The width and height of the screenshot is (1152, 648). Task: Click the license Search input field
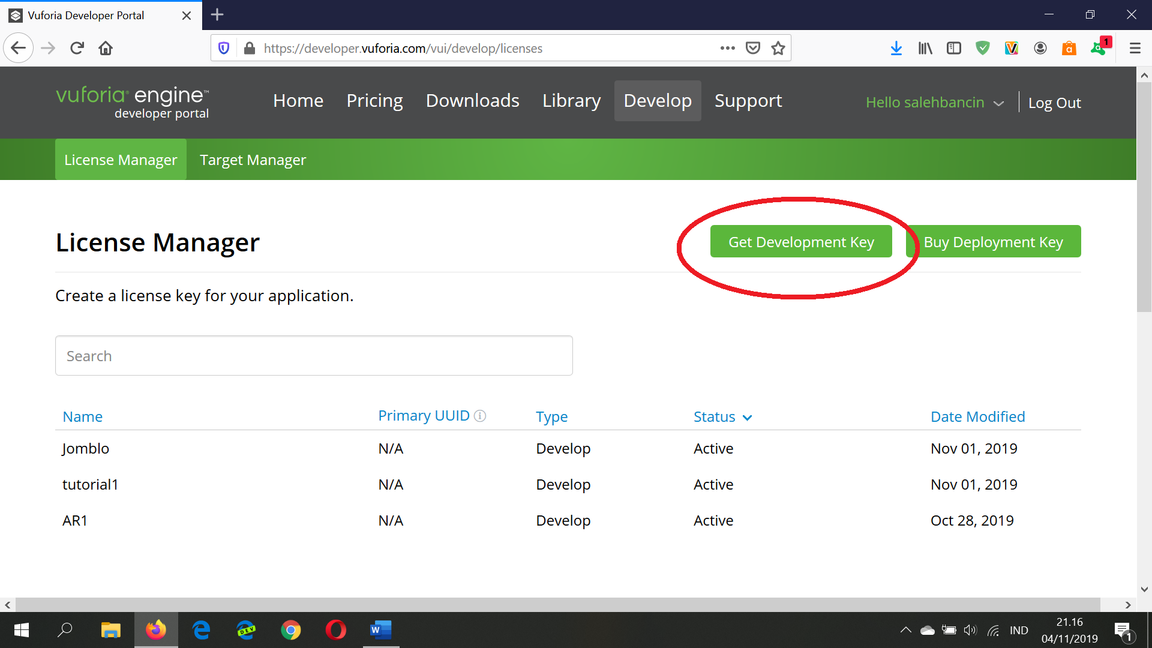tap(314, 356)
